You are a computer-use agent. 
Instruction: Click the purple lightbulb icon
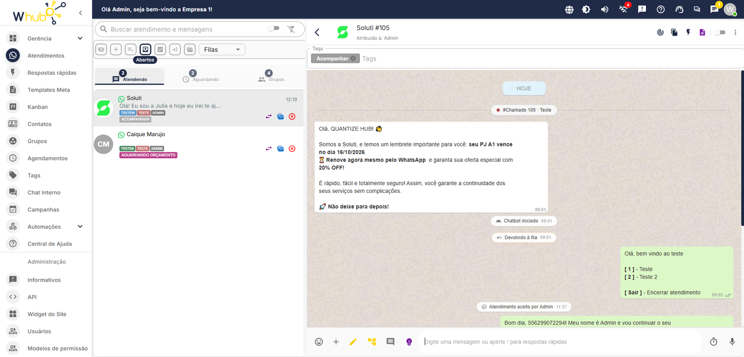(x=409, y=342)
